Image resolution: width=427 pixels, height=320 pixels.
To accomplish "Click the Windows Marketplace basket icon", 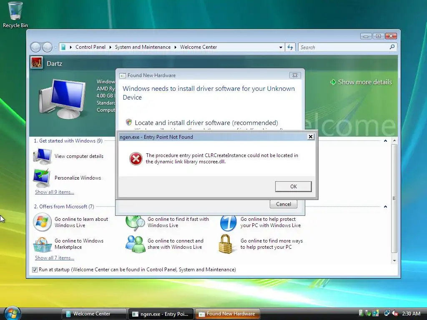I will coord(42,244).
